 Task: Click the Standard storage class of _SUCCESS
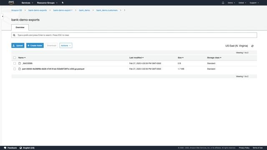(211, 63)
